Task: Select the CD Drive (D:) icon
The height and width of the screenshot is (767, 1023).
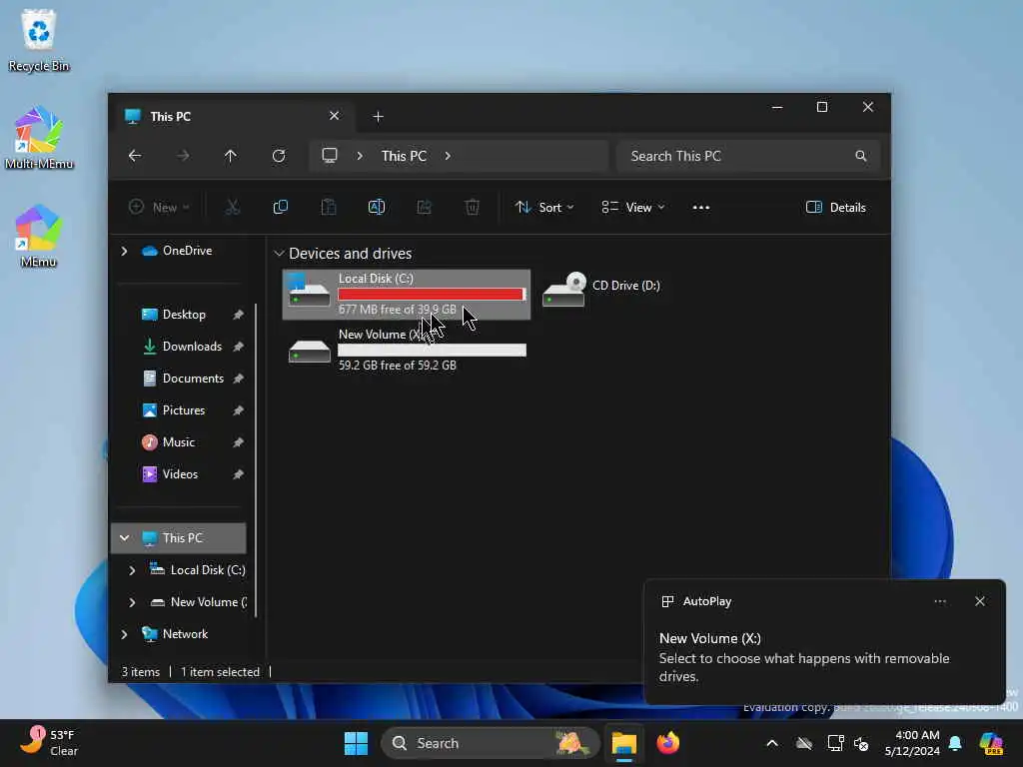Action: pos(564,289)
